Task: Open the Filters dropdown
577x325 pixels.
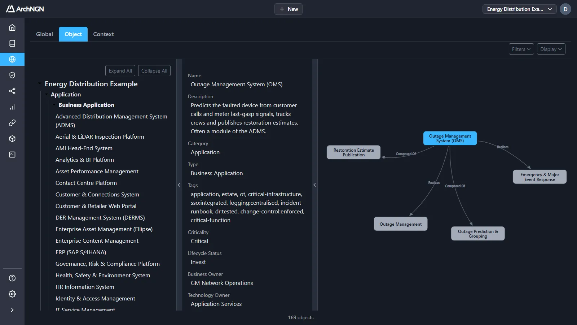Action: (521, 49)
